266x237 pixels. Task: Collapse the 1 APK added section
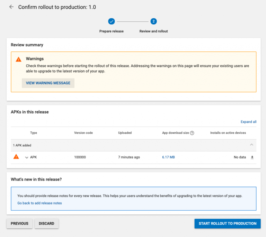tap(251, 145)
